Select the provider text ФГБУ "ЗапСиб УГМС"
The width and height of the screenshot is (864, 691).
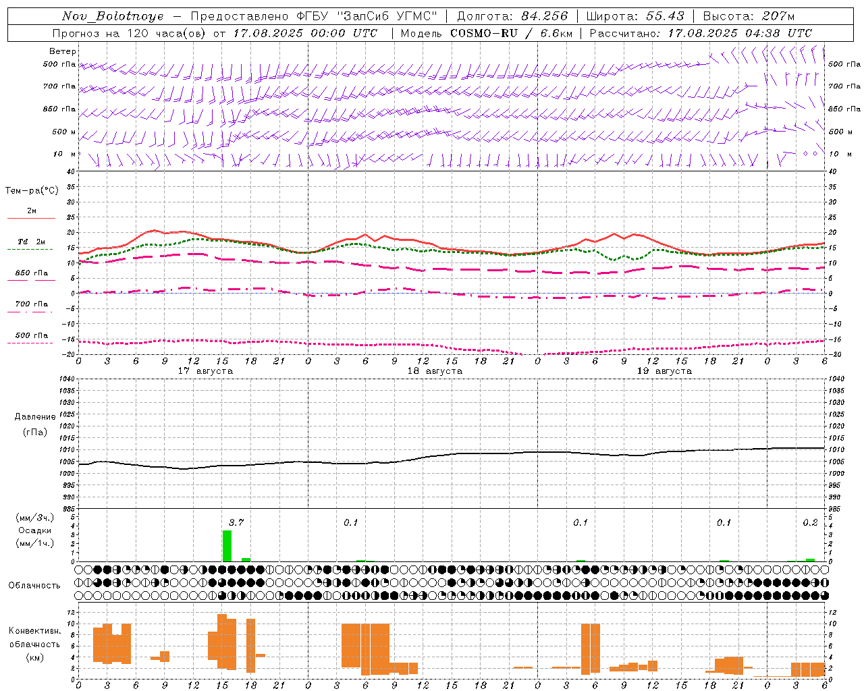tap(367, 16)
